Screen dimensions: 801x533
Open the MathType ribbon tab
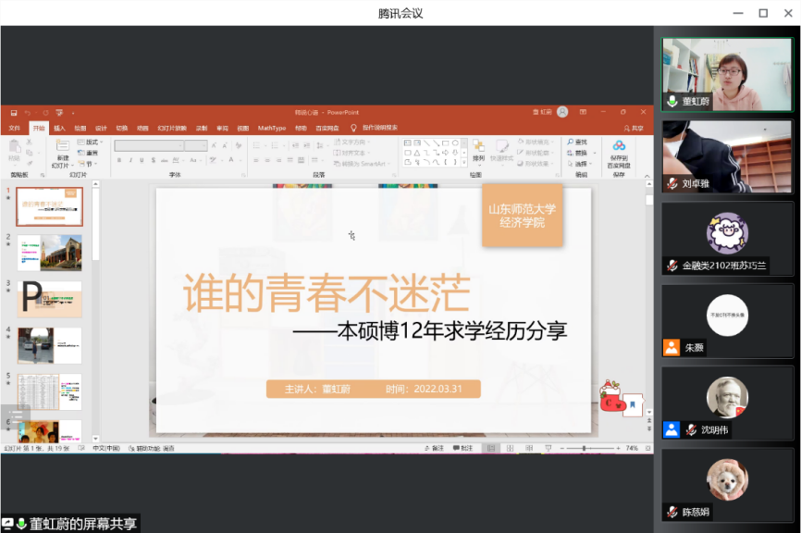(x=271, y=128)
